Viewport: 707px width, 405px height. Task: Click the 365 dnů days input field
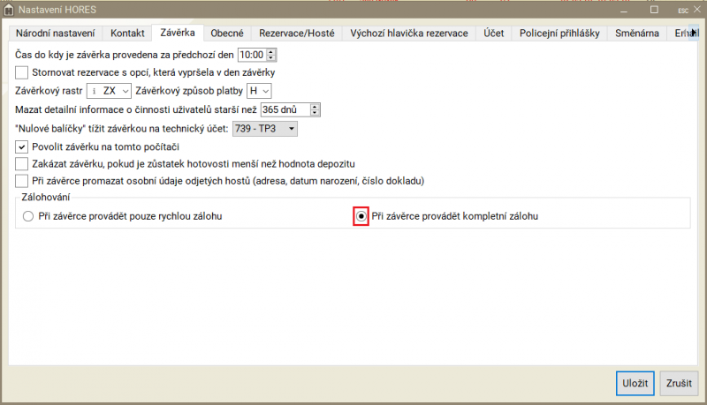pos(285,109)
